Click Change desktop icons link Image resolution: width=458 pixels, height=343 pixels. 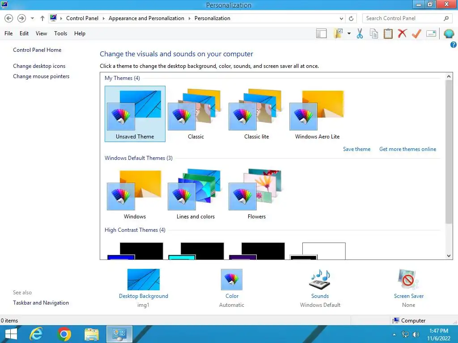pos(39,66)
